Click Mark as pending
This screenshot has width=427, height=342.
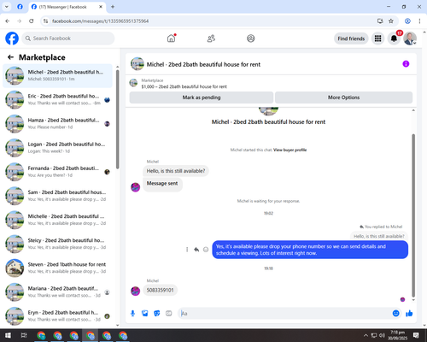coord(202,97)
